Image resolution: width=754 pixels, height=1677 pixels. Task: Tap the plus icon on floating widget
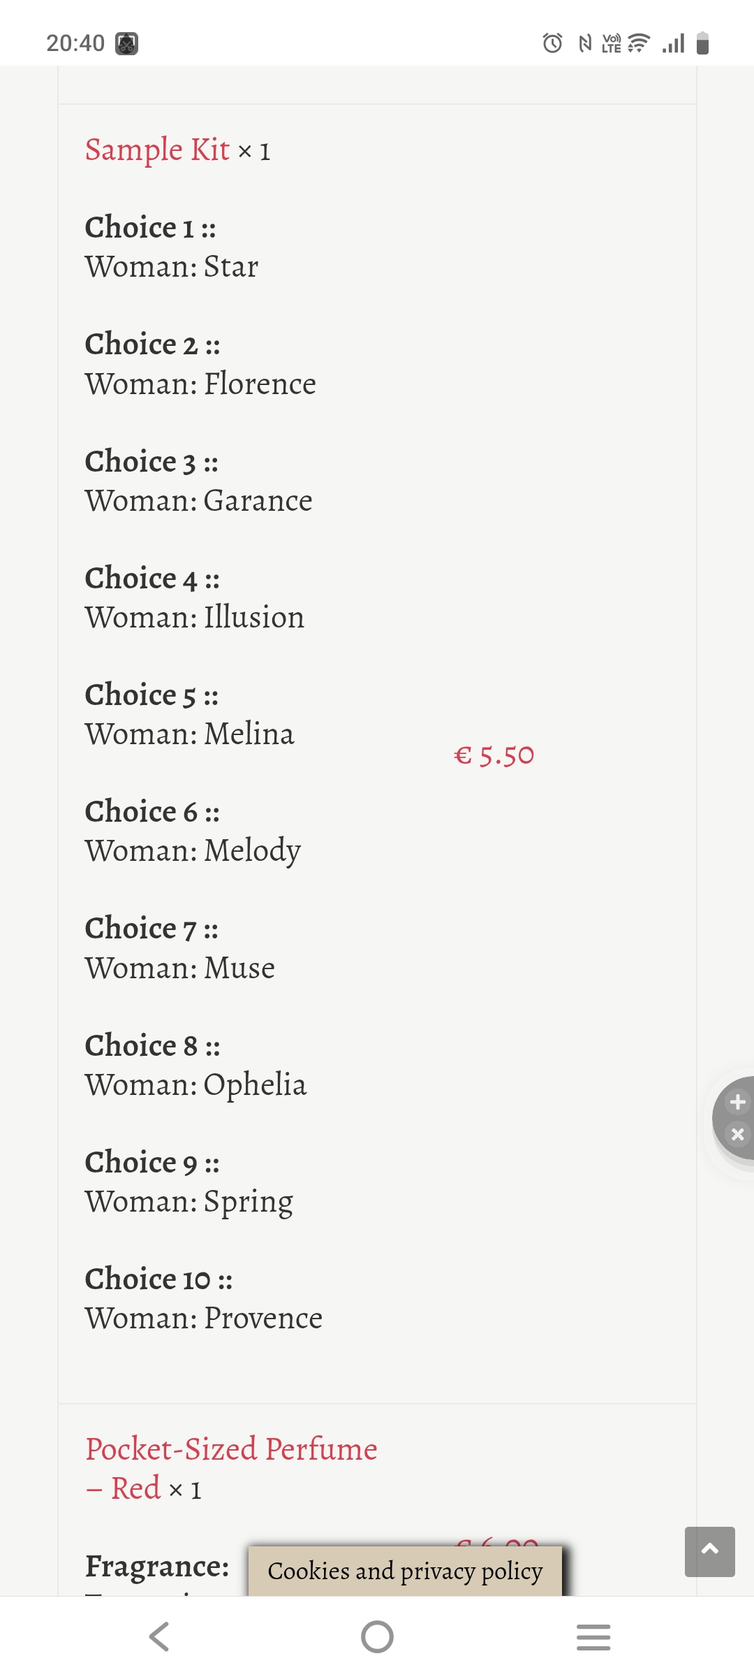point(738,1102)
